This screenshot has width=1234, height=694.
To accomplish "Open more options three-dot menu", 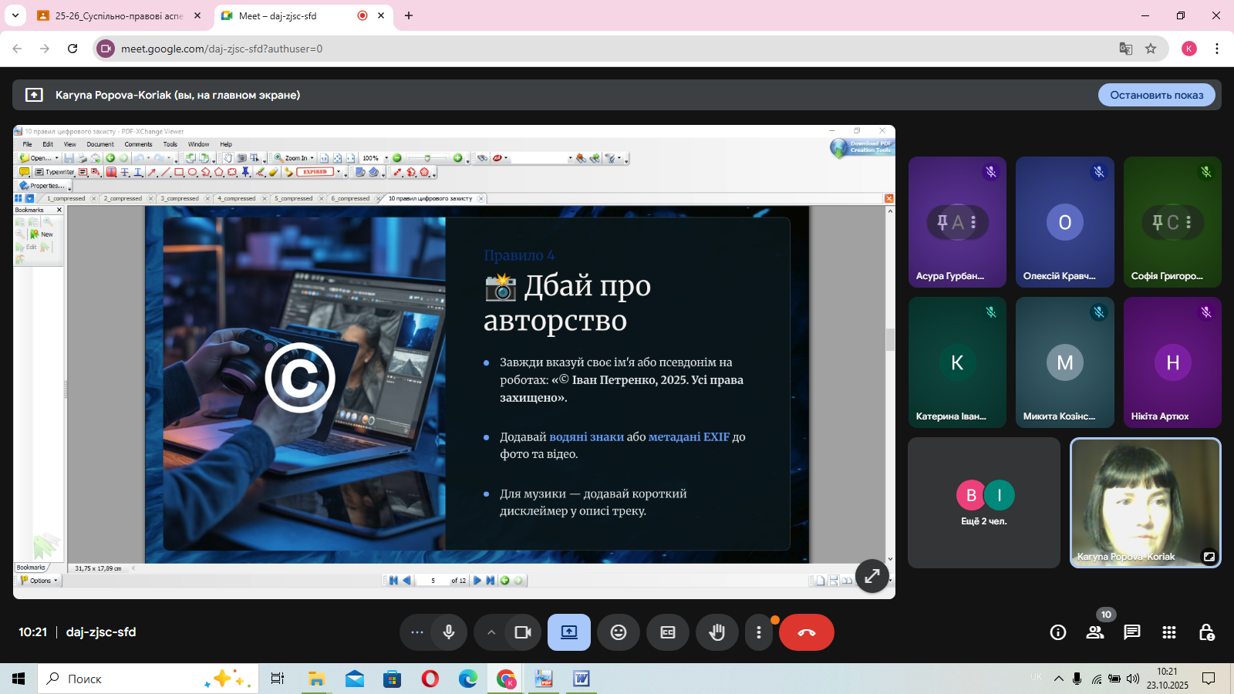I will (x=759, y=632).
